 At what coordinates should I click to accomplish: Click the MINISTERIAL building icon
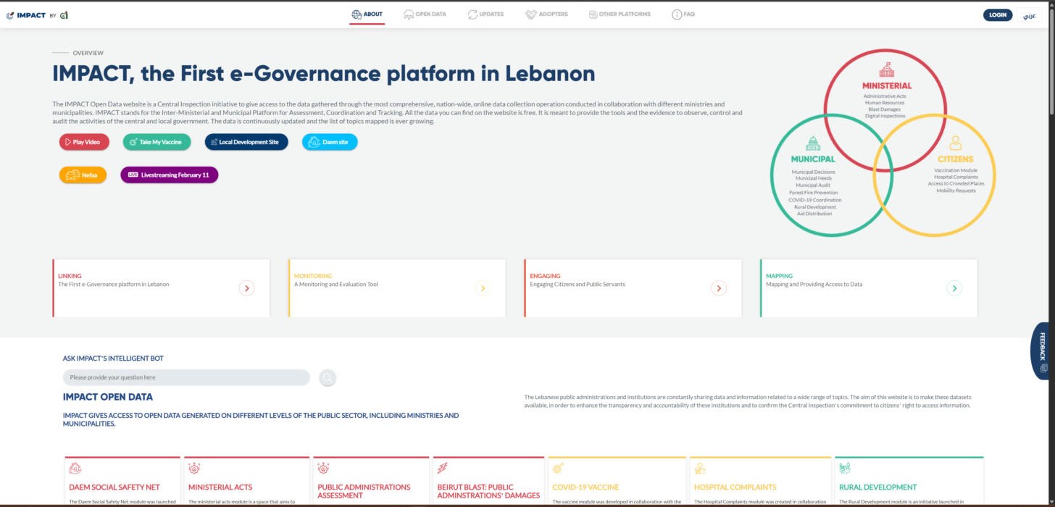click(887, 70)
